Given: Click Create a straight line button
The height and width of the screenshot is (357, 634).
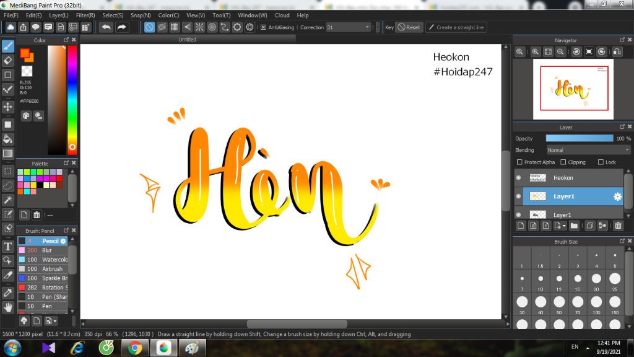Looking at the screenshot, I should (x=456, y=27).
